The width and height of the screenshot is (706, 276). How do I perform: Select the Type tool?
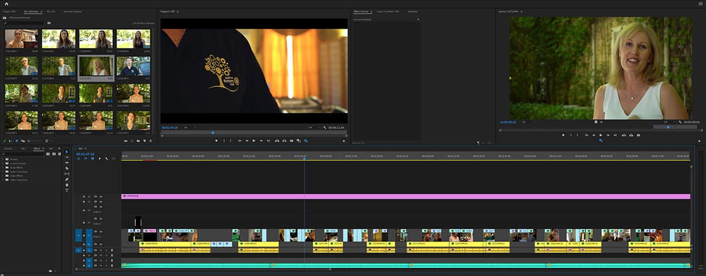pos(66,190)
